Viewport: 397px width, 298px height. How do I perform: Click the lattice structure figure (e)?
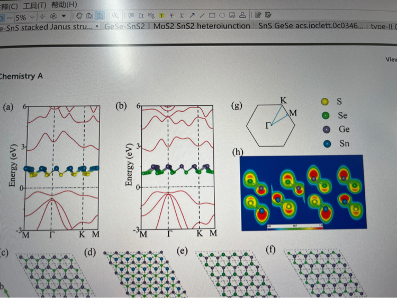click(237, 274)
